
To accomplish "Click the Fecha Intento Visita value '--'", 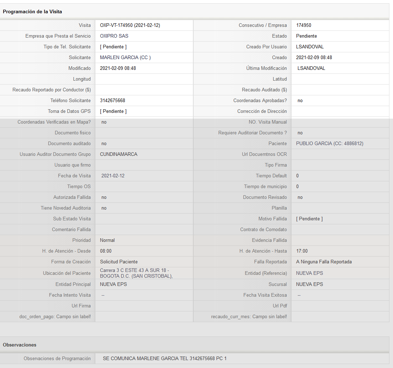I will 103,296.
